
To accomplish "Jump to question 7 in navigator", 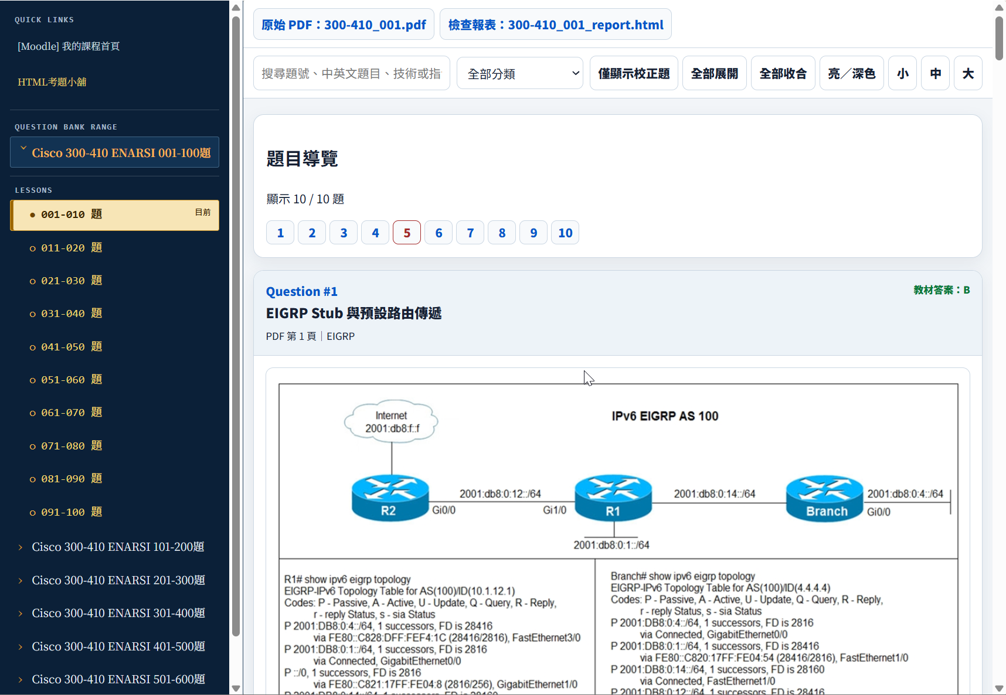I will (470, 233).
